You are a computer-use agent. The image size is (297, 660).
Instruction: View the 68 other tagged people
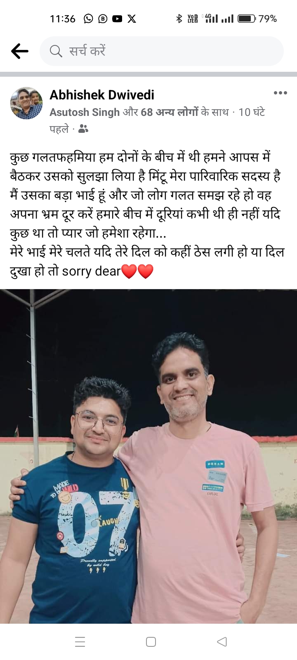pyautogui.click(x=170, y=112)
